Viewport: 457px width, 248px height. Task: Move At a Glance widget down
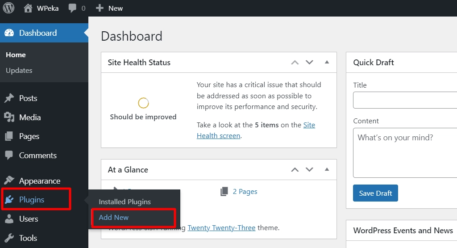tap(310, 169)
